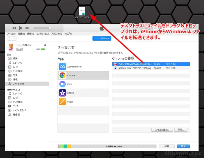Open the コントロール(C) menu
Viewport: 204px width, 158px height.
[42, 34]
